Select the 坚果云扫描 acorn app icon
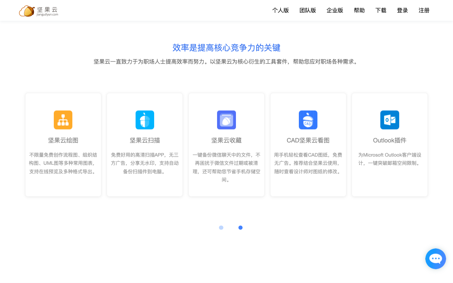The image size is (453, 283). coord(145,120)
